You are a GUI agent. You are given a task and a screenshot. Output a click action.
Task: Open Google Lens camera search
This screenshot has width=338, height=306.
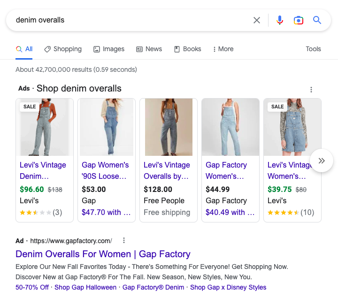coord(299,20)
